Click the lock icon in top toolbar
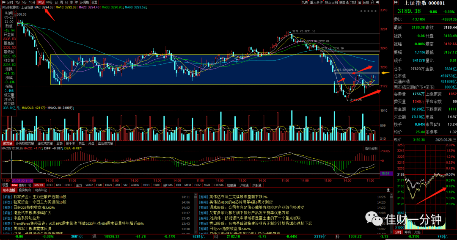The image size is (457, 240). pos(372,3)
